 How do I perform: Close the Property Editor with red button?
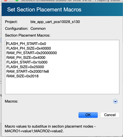[6, 1]
